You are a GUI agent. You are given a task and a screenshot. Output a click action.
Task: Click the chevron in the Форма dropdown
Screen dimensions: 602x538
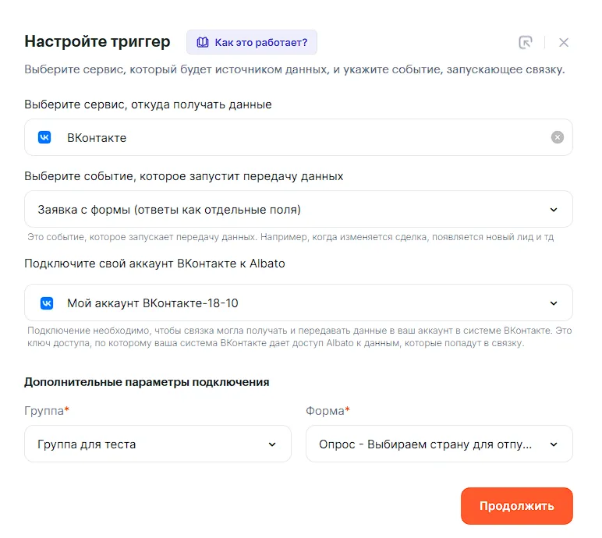554,444
